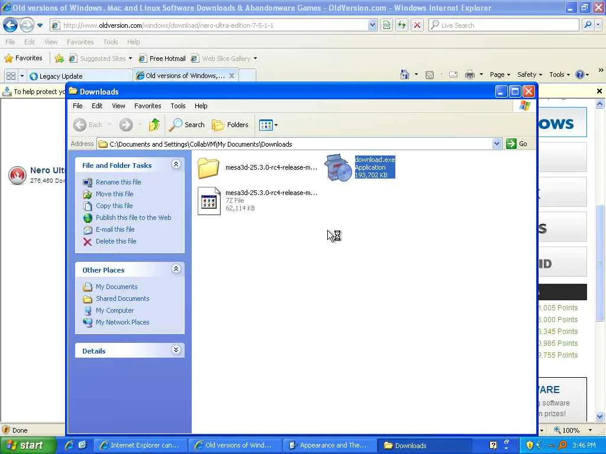Click Copy this file

pyautogui.click(x=114, y=206)
